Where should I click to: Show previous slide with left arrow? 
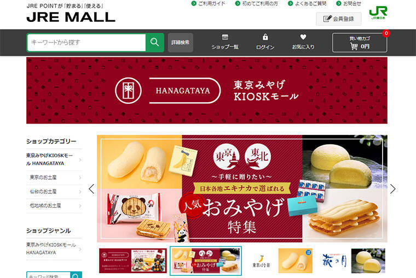[x=91, y=189]
